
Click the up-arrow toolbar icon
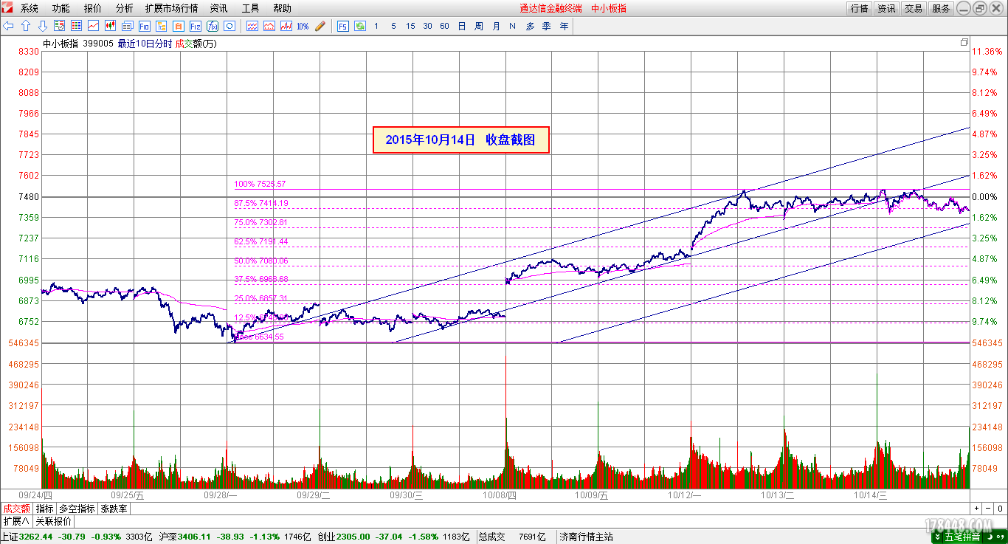[26, 26]
